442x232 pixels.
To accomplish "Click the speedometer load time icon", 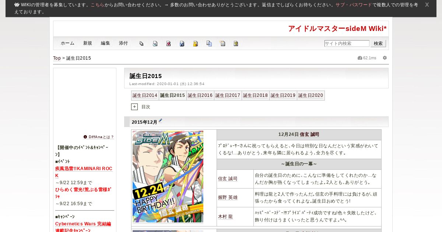I will 360,58.
